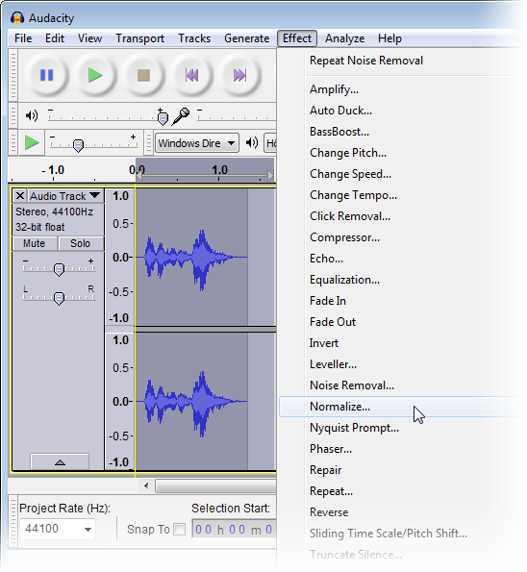Close the Audio Track with the X

(20, 196)
